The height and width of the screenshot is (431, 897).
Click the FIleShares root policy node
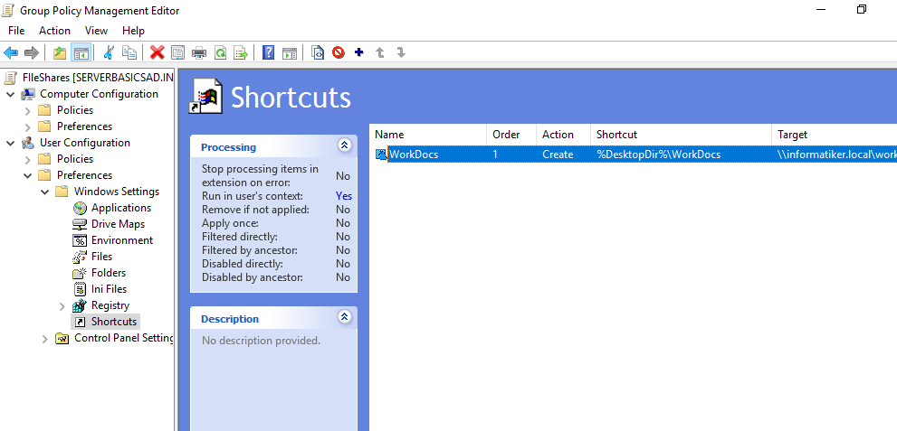tap(97, 77)
